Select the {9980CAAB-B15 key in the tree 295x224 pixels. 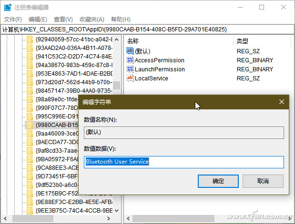click(x=57, y=125)
